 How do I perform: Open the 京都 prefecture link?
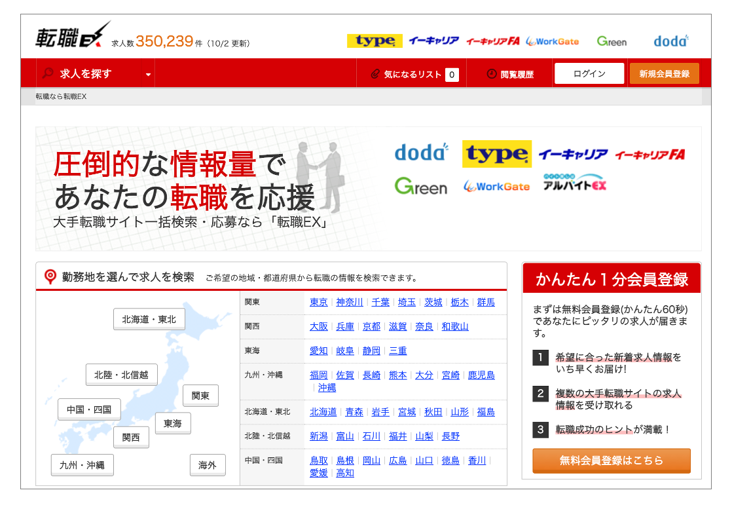[372, 326]
